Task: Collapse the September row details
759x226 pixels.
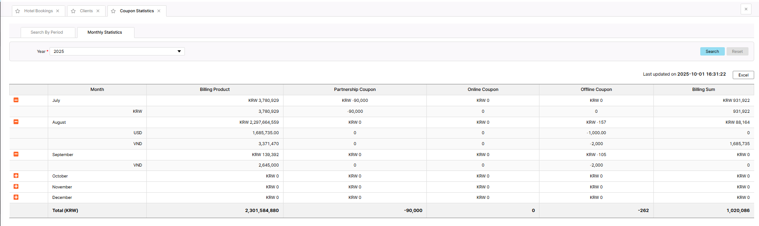Action: (x=16, y=154)
